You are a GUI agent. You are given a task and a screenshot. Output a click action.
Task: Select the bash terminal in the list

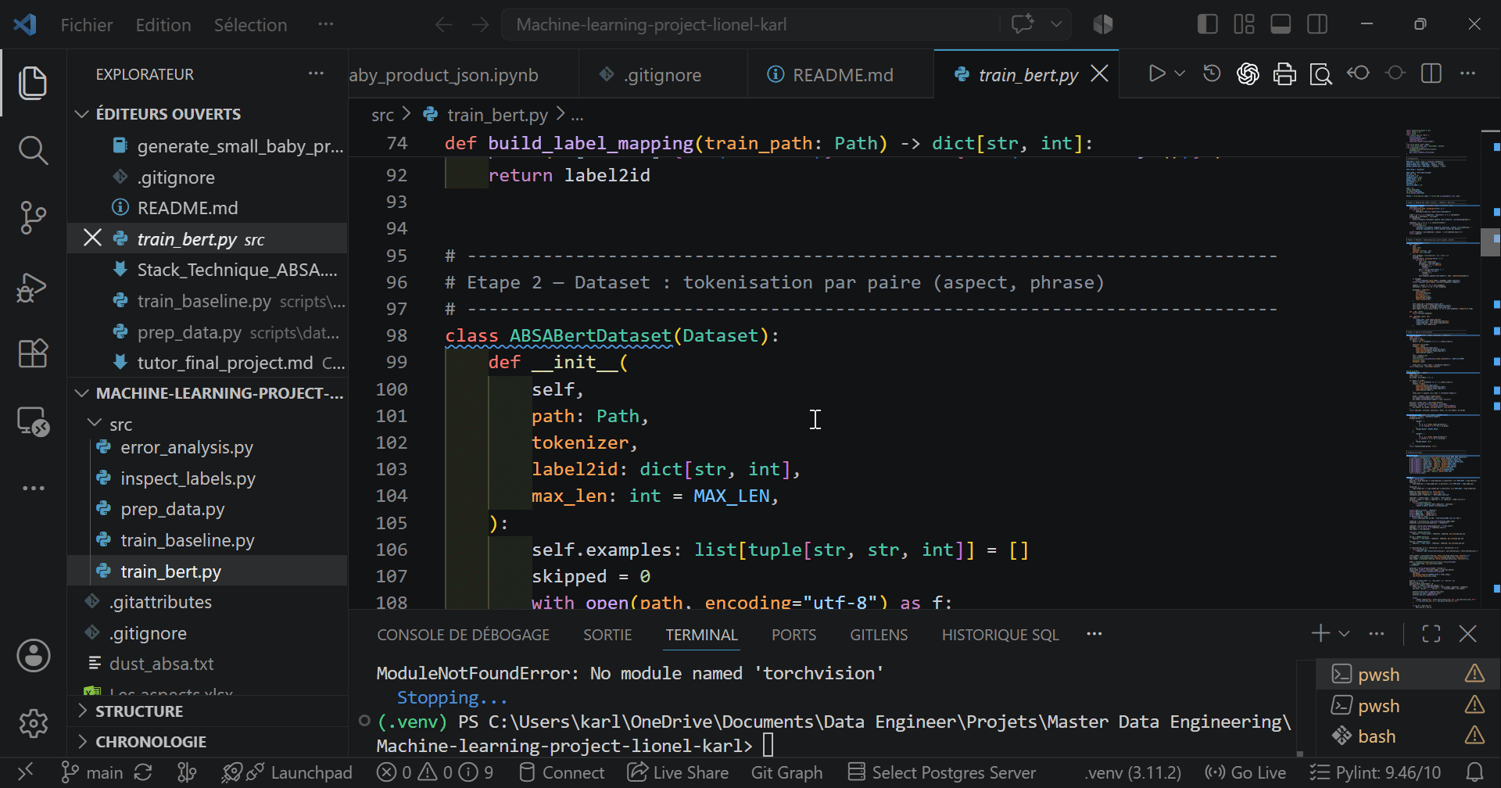pos(1407,736)
